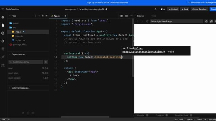This screenshot has width=216, height=121.
Task: Click the upload files arrow icon
Action: click(x=39, y=16)
